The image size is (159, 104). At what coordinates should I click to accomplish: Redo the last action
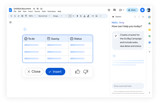tap(19, 16)
